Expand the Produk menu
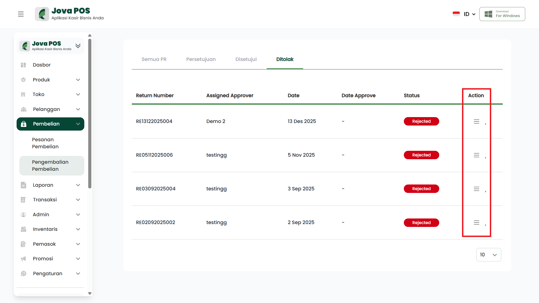The width and height of the screenshot is (539, 303). point(78,80)
